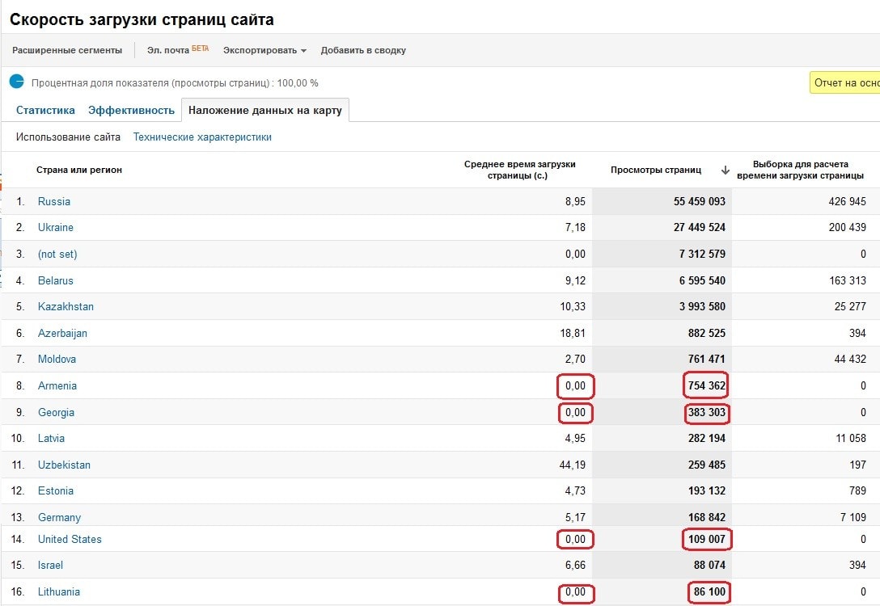Click the sort arrow beside Просмотры страниц

pyautogui.click(x=725, y=170)
